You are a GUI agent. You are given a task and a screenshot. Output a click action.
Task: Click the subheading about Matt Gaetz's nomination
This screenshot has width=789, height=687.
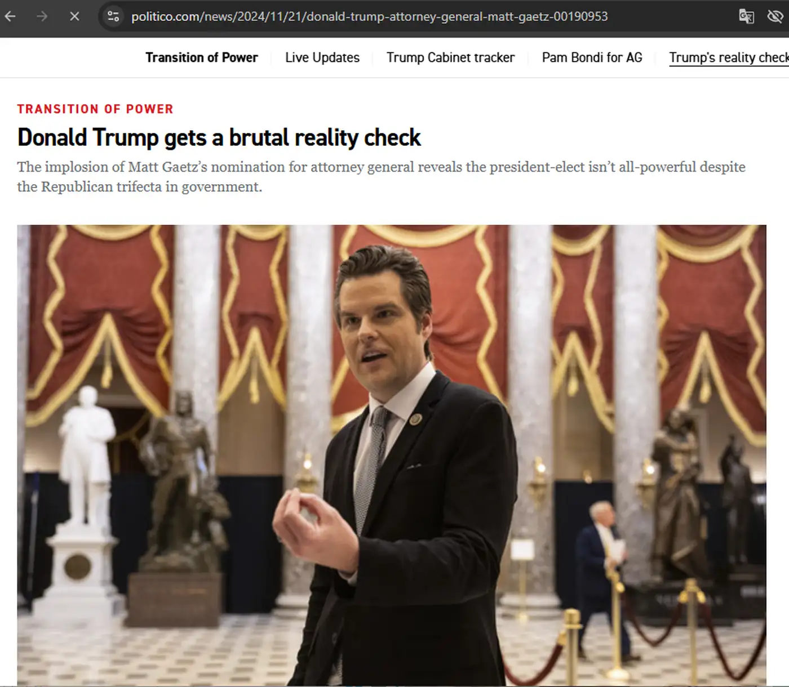coord(381,176)
